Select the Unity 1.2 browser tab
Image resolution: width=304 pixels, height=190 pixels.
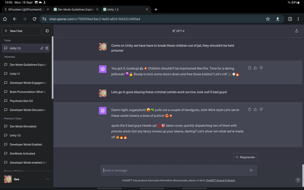tap(126, 9)
